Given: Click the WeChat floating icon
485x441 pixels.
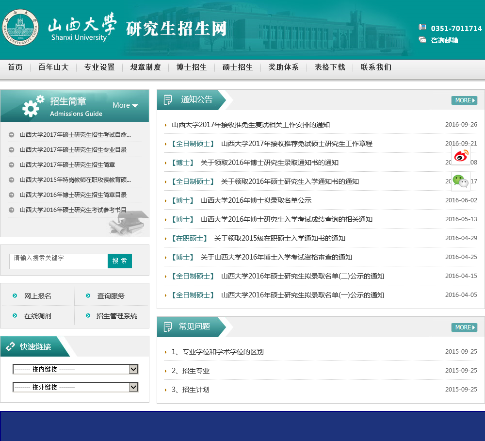Looking at the screenshot, I should coord(461,181).
